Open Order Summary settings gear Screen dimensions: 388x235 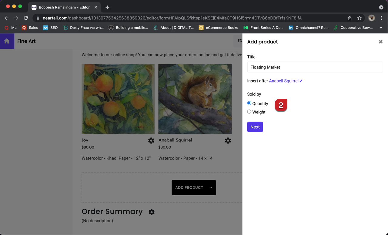(x=152, y=212)
